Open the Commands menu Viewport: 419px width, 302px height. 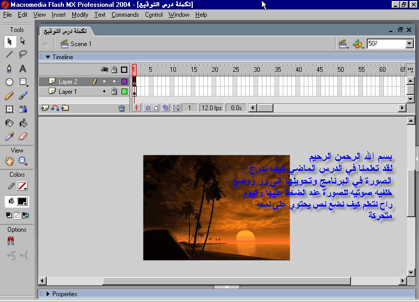tap(125, 15)
